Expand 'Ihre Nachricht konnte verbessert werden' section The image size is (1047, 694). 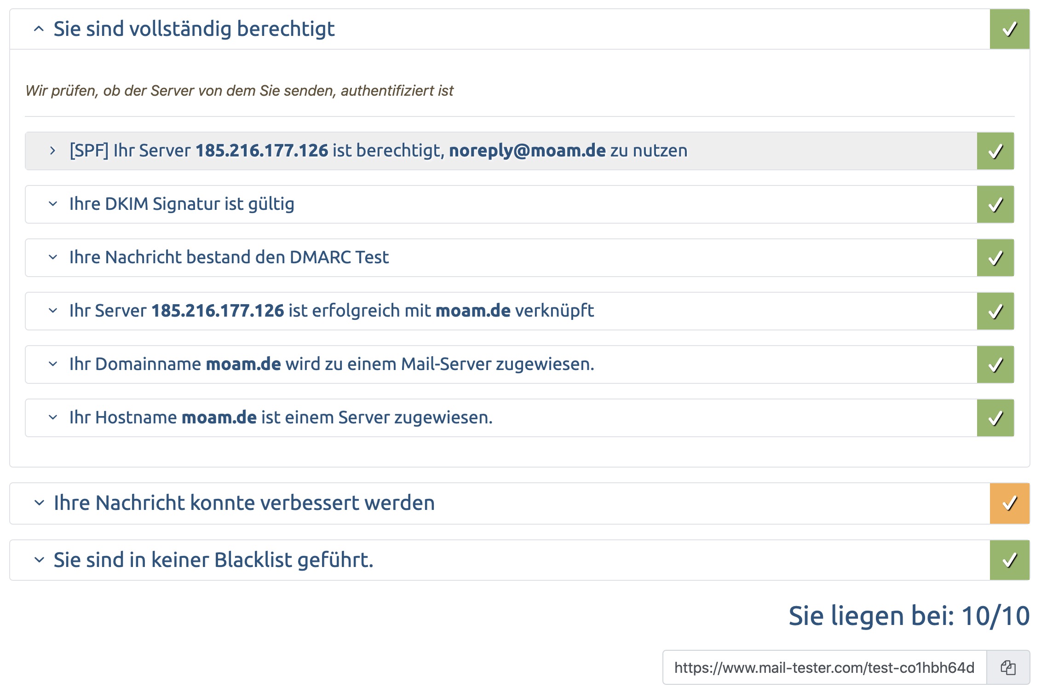tap(39, 503)
